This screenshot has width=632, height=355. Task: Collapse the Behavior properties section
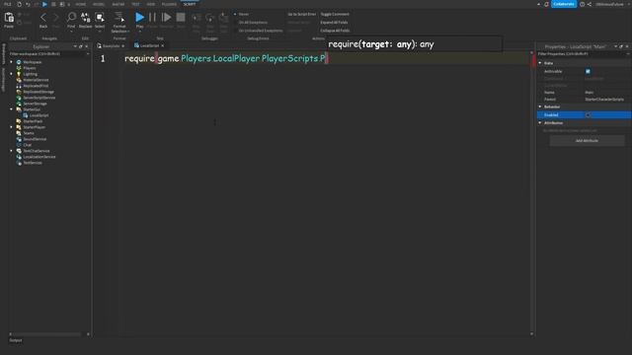[x=540, y=106]
